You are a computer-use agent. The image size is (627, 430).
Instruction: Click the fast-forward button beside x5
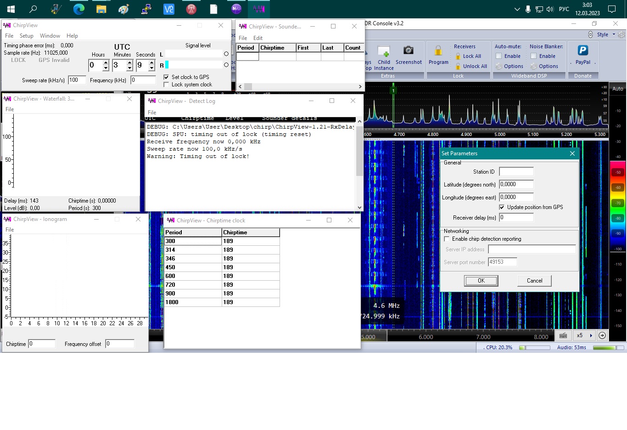point(602,336)
